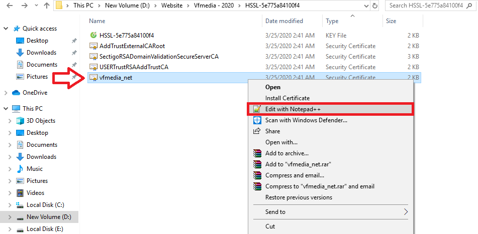The width and height of the screenshot is (478, 234).
Task: Choose Cut from the context menu
Action: tap(270, 226)
